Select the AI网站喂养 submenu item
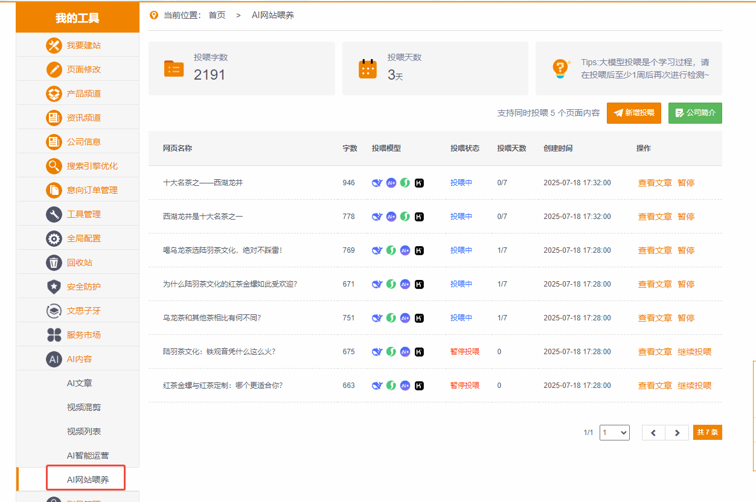The width and height of the screenshot is (756, 502). pyautogui.click(x=88, y=480)
